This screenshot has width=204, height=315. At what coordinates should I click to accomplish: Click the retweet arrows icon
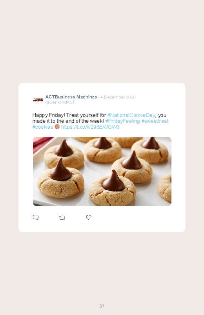click(62, 218)
